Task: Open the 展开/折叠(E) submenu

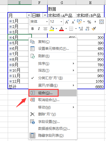Action: [x=53, y=85]
